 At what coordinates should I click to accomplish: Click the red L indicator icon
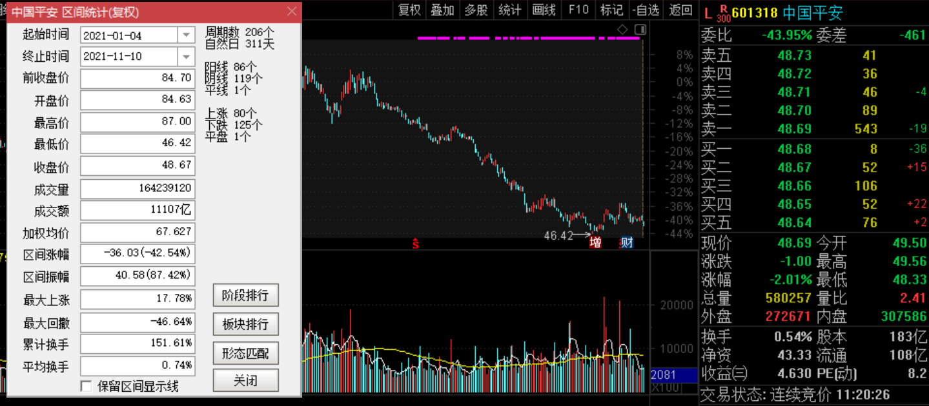[x=708, y=13]
